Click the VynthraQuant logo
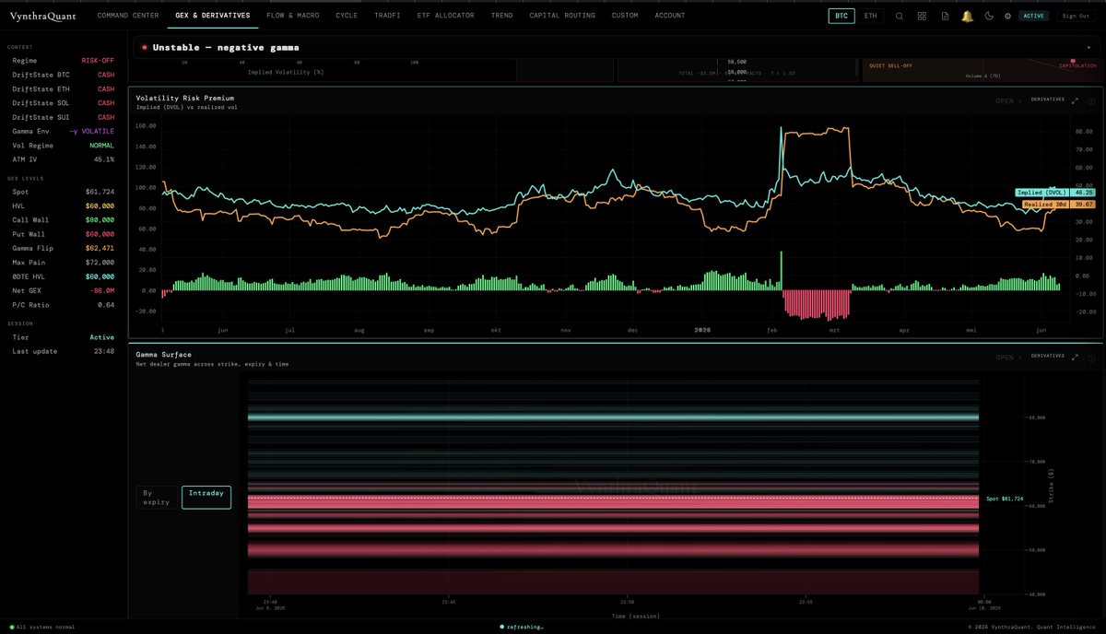Image resolution: width=1106 pixels, height=634 pixels. [42, 16]
